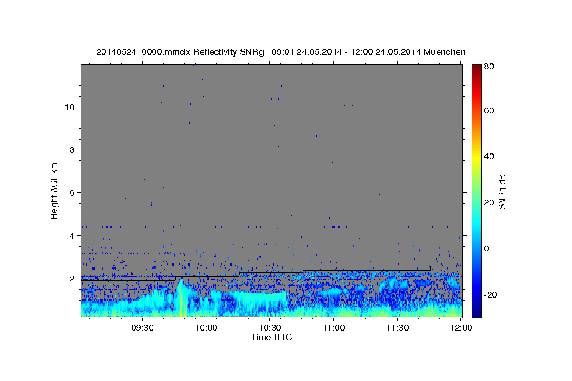Click the height tick label 2
This screenshot has width=572, height=381.
[x=73, y=278]
